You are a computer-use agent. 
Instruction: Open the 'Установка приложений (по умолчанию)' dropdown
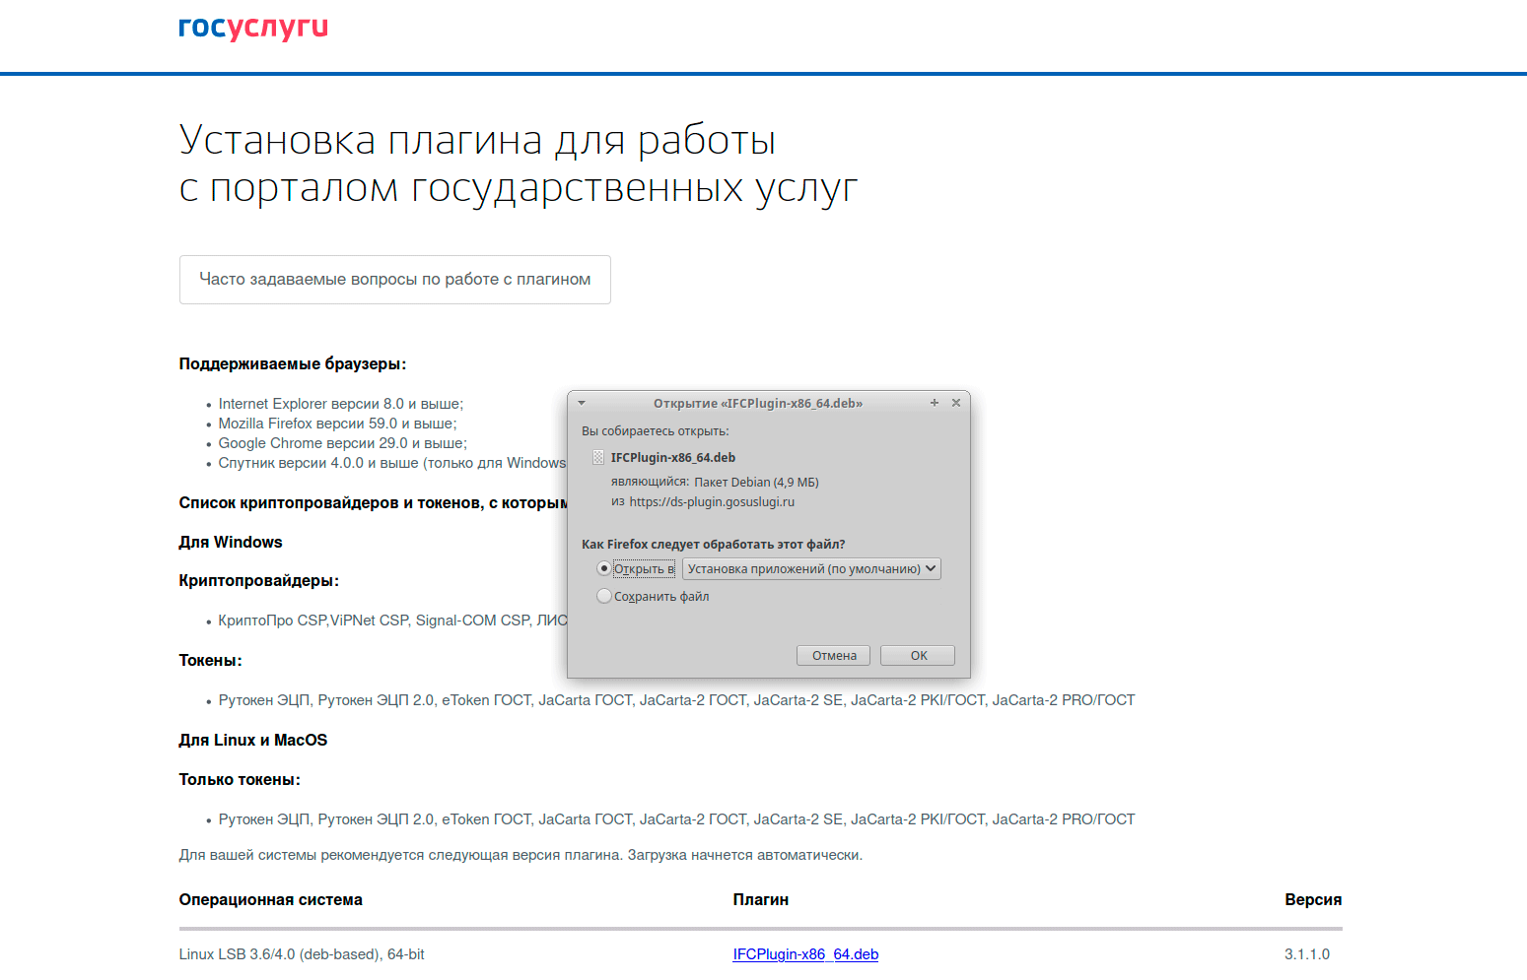811,569
